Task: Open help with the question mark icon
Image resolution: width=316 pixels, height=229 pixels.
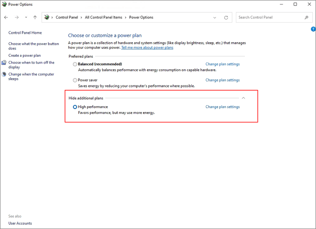Action: [313, 29]
